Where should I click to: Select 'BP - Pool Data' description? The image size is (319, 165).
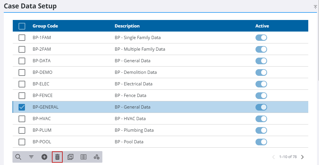click(x=129, y=142)
